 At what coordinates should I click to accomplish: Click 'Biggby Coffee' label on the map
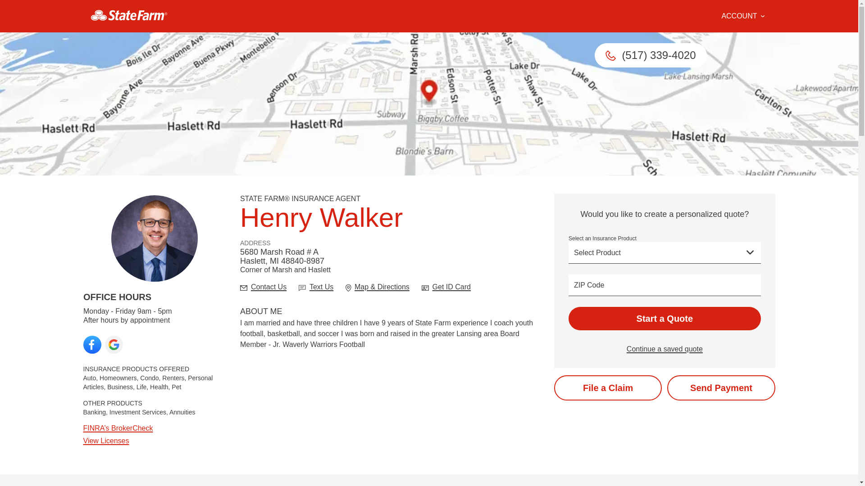point(443,119)
